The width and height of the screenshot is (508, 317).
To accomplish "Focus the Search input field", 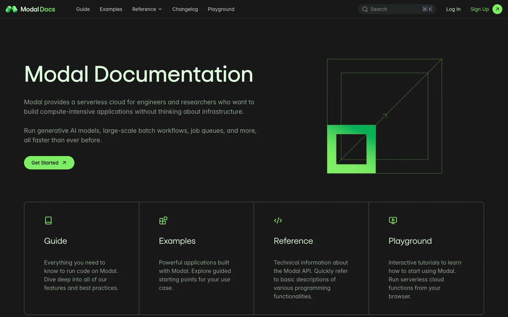I will point(397,9).
